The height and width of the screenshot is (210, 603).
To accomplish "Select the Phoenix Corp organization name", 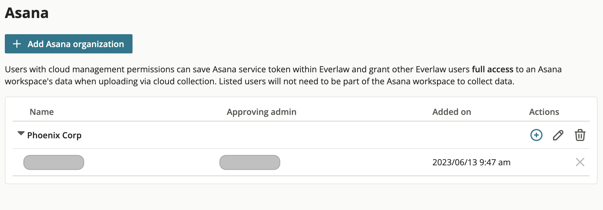I will [x=54, y=135].
